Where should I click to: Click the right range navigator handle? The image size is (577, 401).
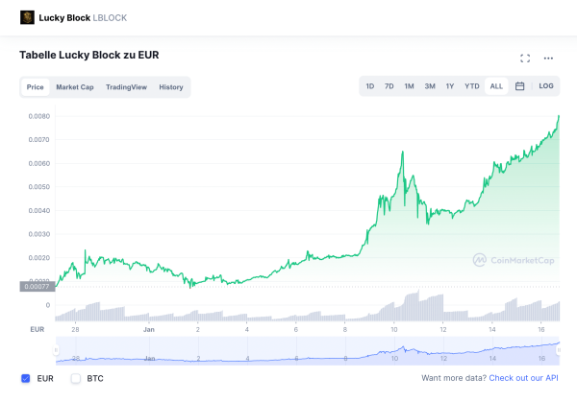pyautogui.click(x=559, y=350)
